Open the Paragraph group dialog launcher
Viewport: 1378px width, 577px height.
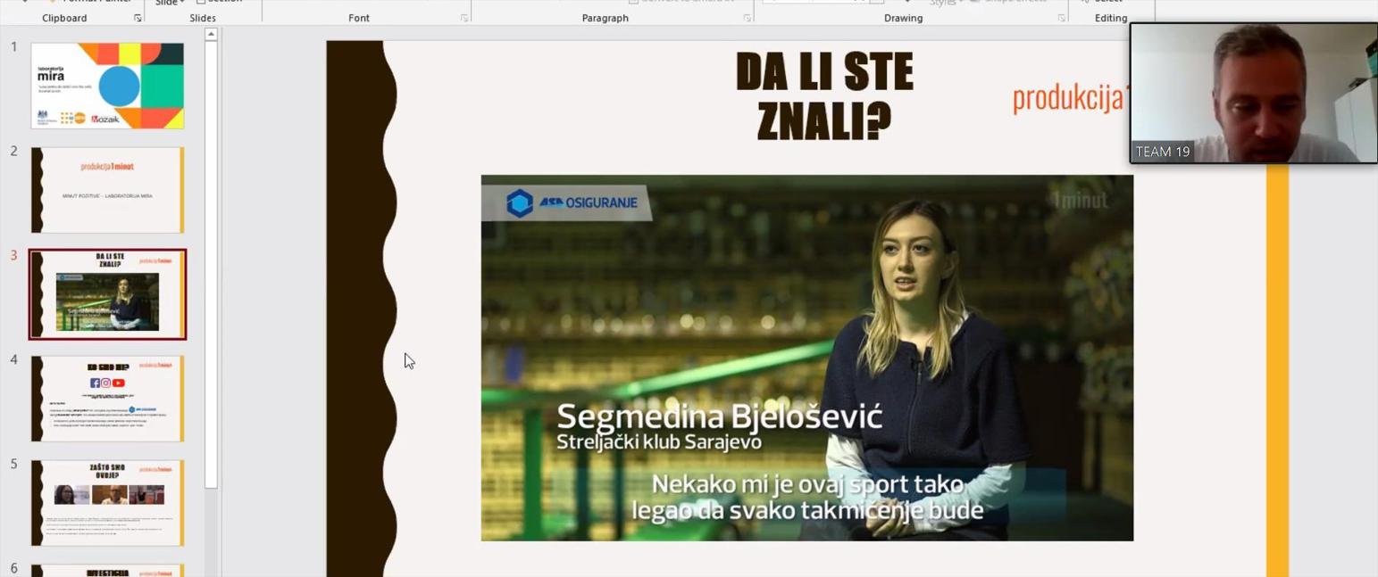pos(747,18)
